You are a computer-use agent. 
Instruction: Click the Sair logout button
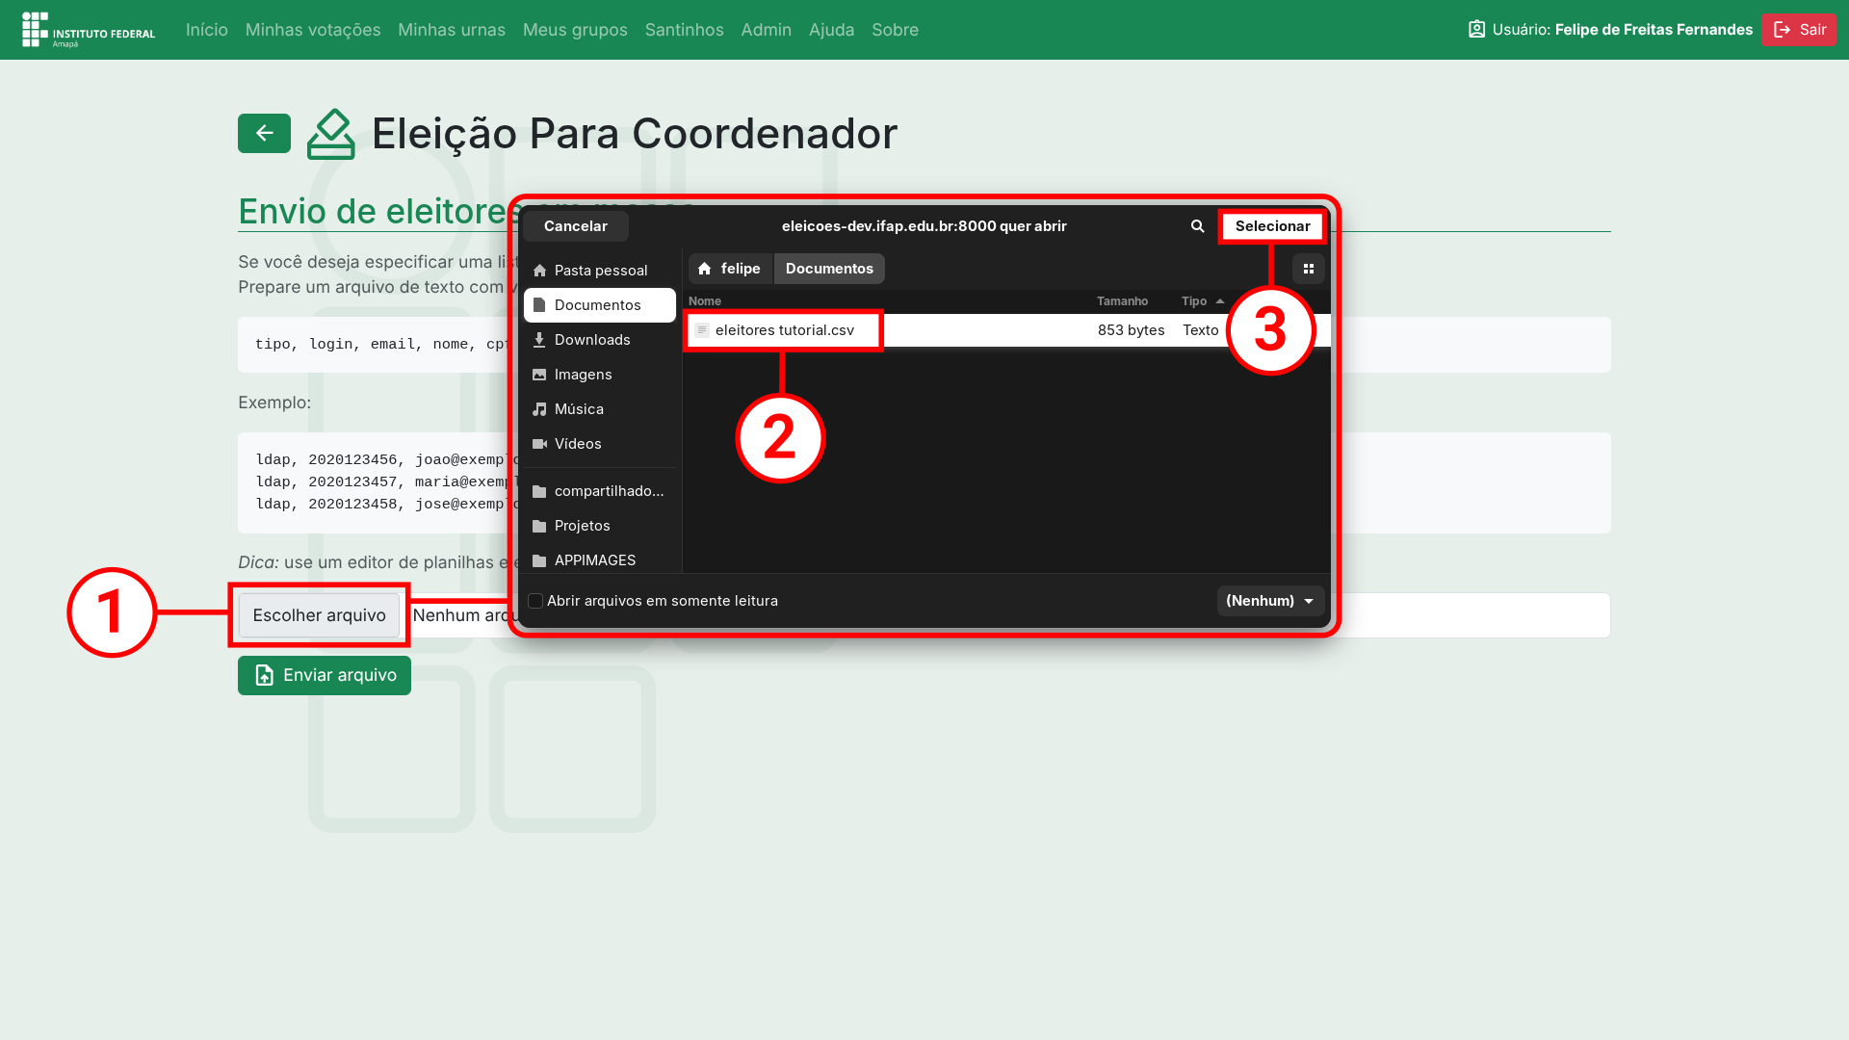tap(1798, 30)
